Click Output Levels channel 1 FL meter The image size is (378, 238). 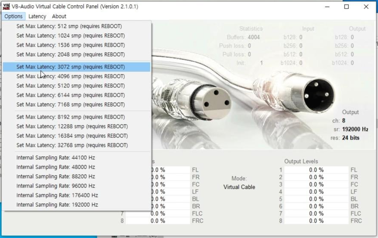[316, 170]
